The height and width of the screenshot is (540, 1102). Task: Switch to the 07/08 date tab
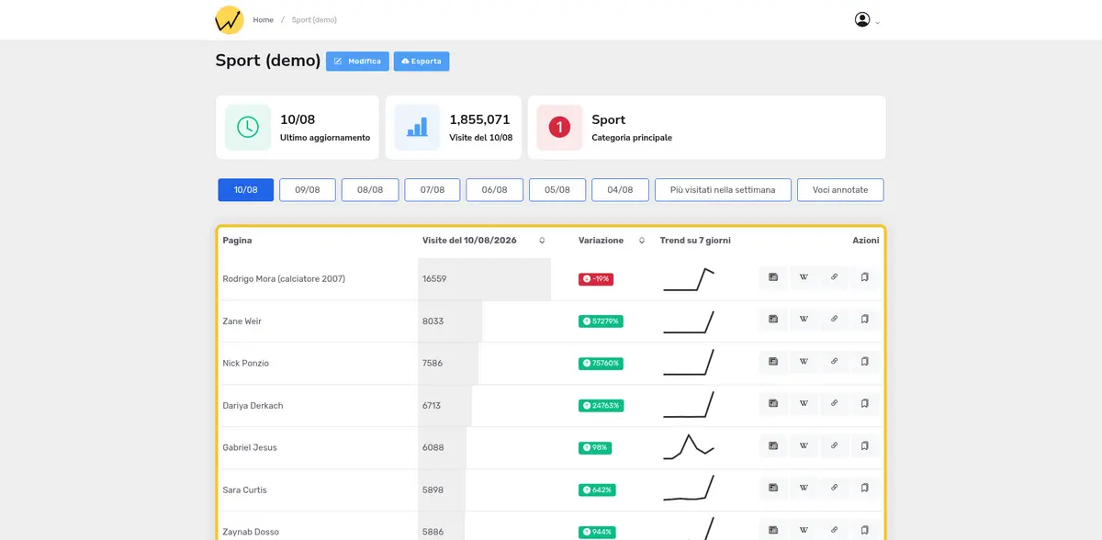click(x=433, y=190)
